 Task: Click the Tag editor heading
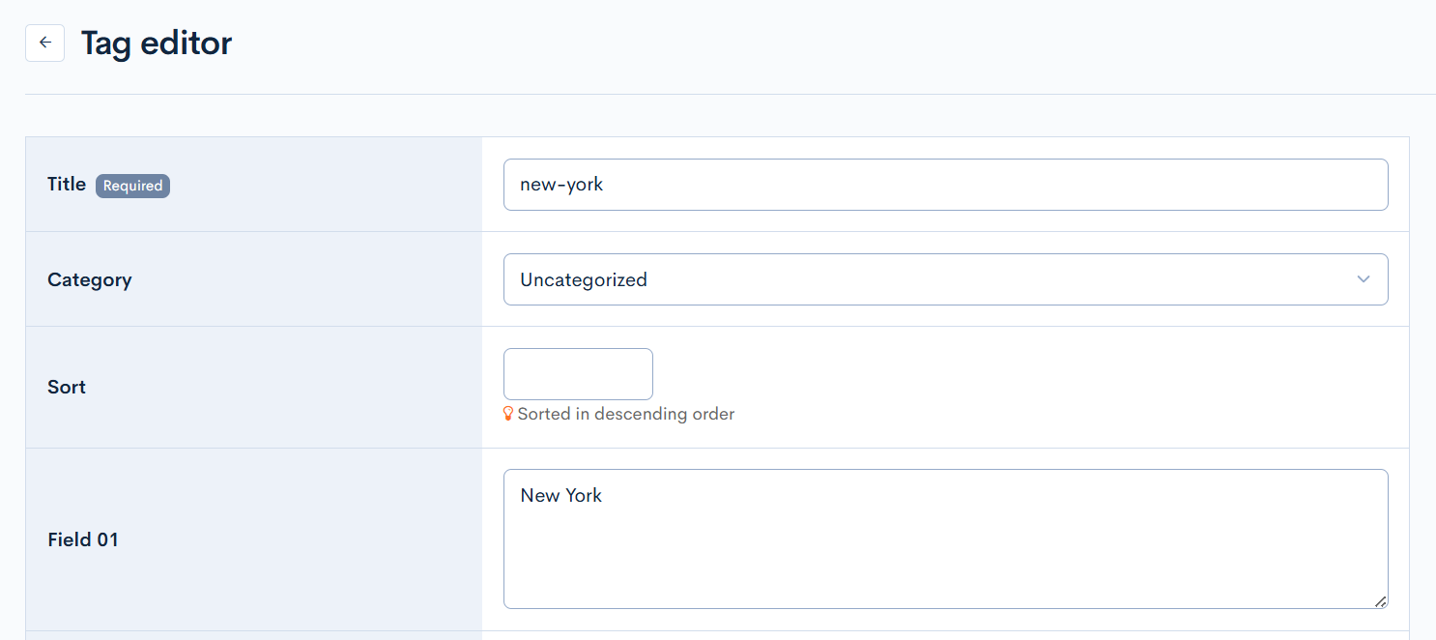click(156, 43)
